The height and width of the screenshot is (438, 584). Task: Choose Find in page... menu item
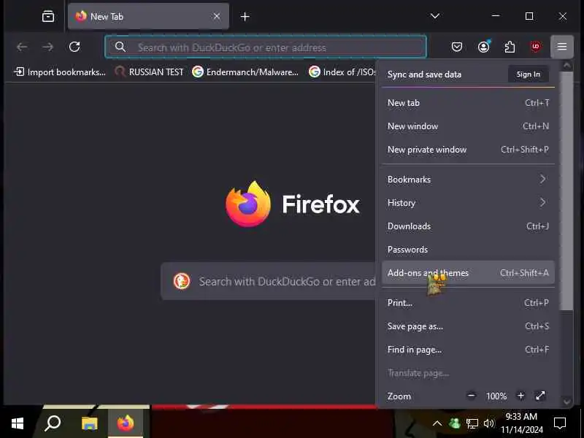click(468, 350)
